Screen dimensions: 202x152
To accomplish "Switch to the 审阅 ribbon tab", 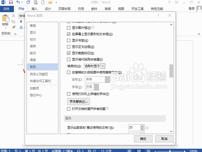I will [107, 9].
